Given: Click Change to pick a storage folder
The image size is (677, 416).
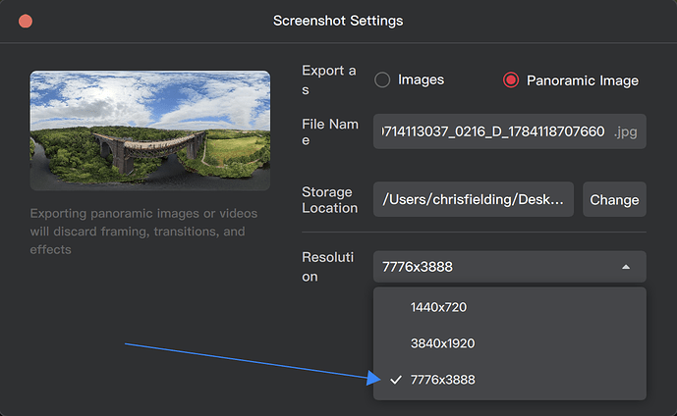Looking at the screenshot, I should [614, 199].
